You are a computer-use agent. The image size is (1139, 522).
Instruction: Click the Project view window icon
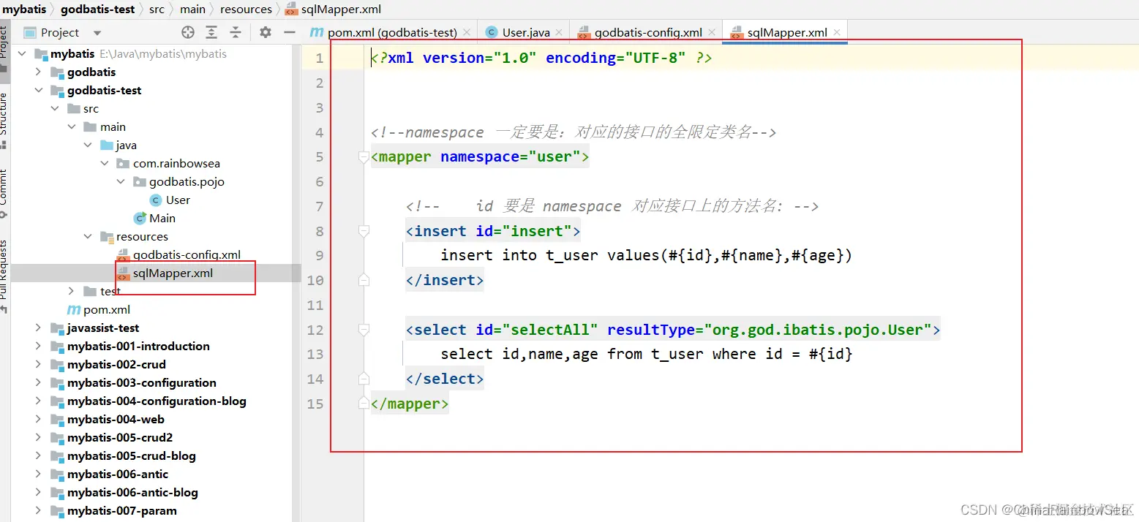30,32
